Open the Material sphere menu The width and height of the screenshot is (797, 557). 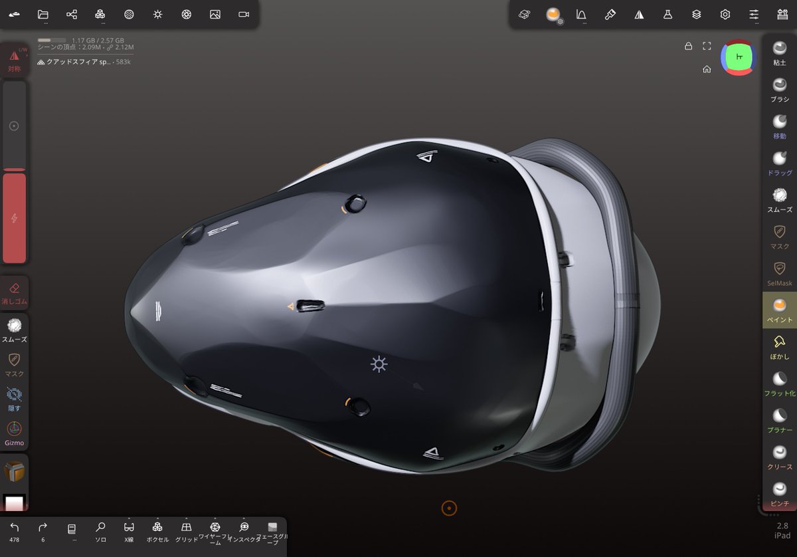(129, 14)
